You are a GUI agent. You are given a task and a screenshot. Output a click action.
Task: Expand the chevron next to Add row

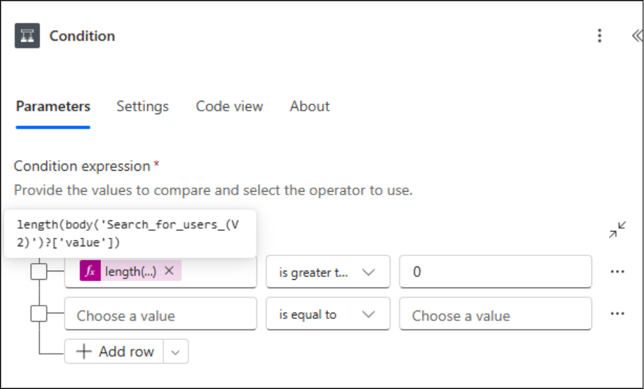click(176, 352)
